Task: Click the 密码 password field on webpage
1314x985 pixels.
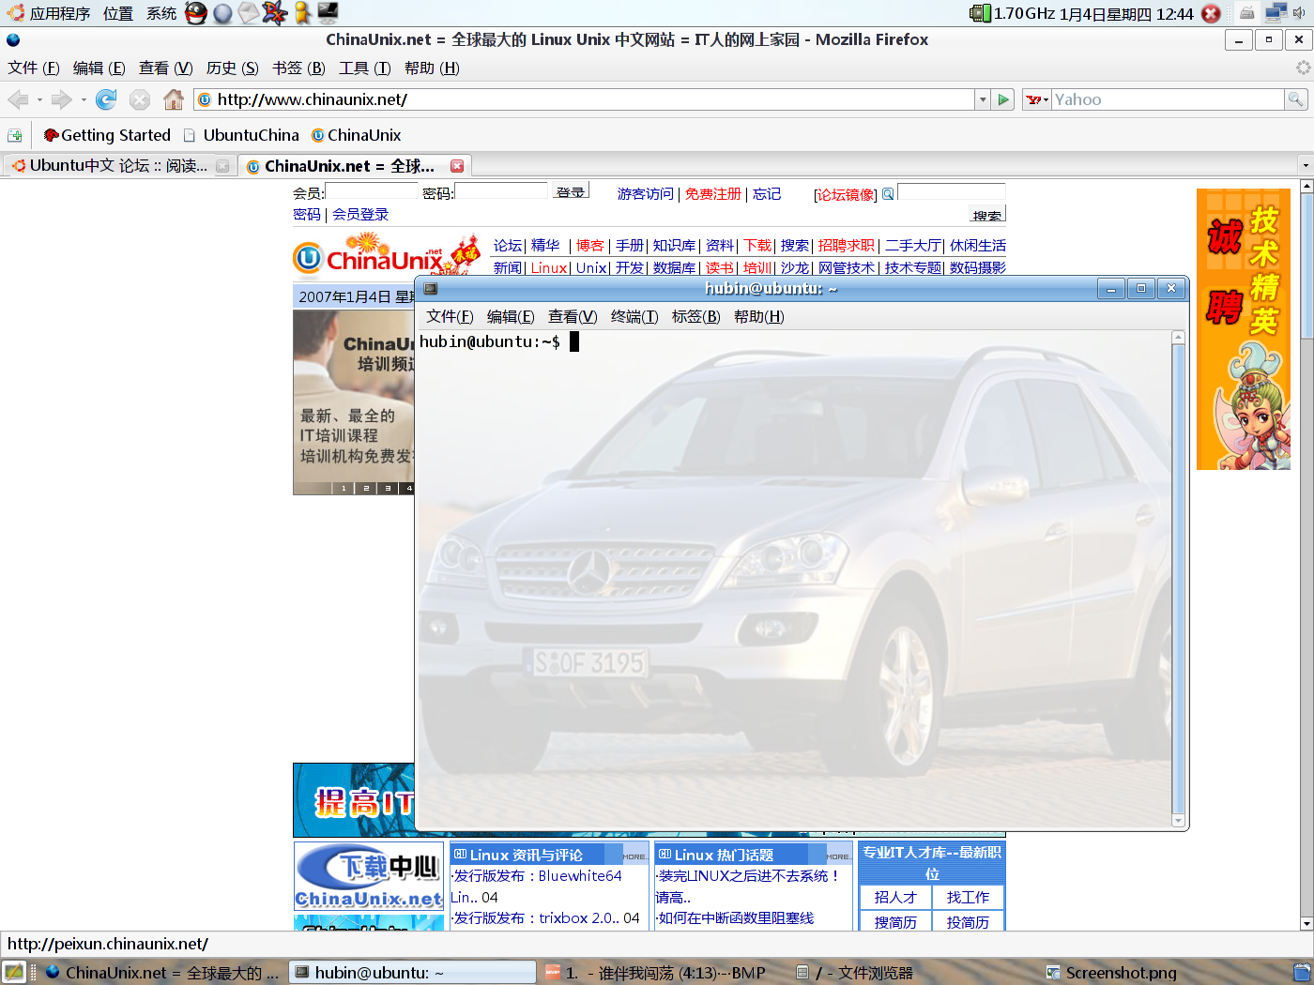Action: pyautogui.click(x=500, y=191)
